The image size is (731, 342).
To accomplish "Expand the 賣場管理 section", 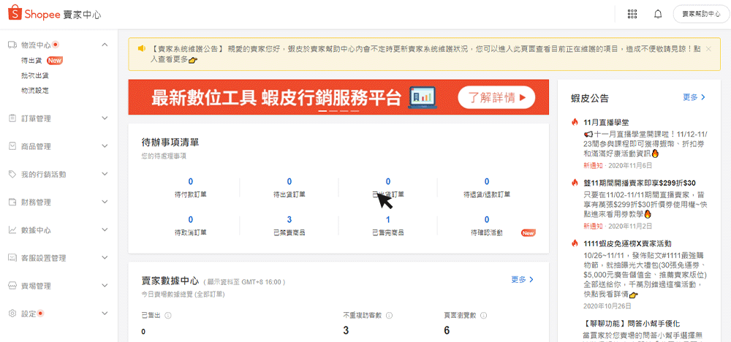I will click(x=105, y=286).
